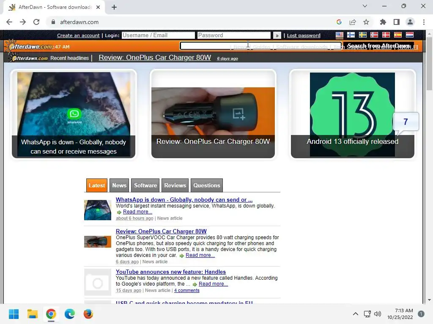Viewport: 433px width, 324px height.
Task: Open a new browser tab
Action: (x=114, y=7)
